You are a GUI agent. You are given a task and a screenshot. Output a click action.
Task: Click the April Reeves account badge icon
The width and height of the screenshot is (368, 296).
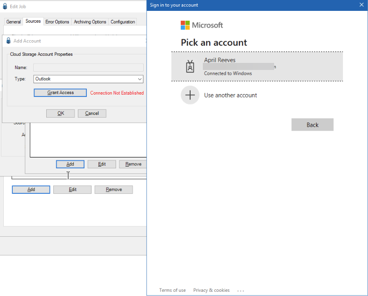tap(190, 66)
